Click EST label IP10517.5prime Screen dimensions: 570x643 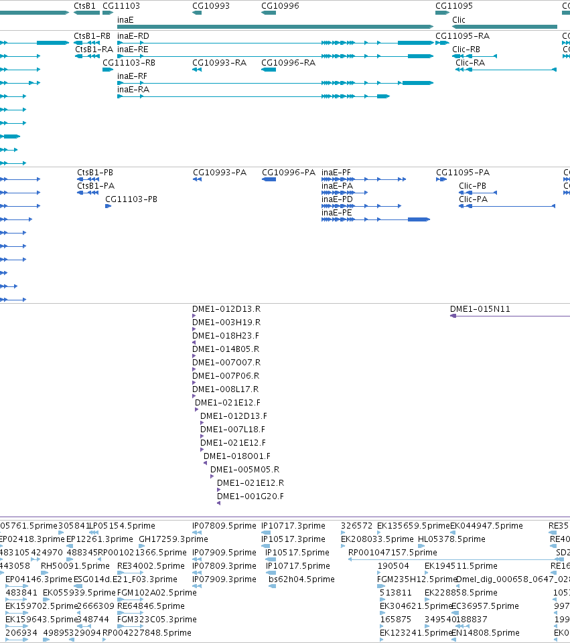click(x=297, y=553)
